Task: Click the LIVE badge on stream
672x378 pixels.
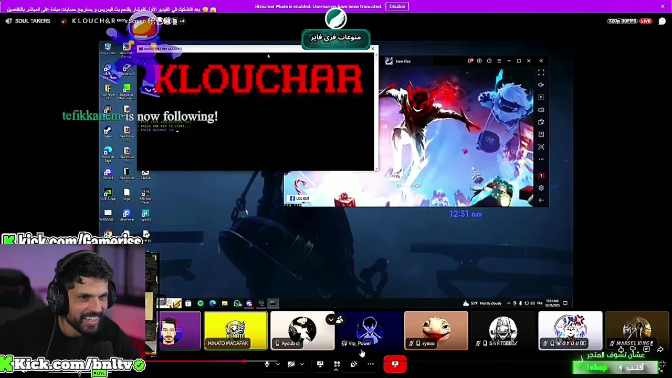Action: (x=646, y=21)
